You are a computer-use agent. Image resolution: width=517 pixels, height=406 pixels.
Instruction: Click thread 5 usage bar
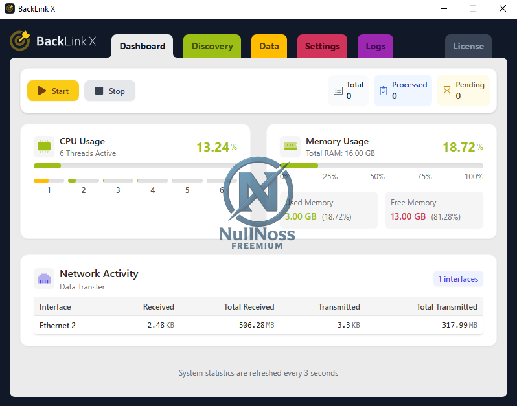[187, 181]
